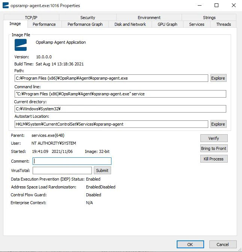The image size is (242, 252).
Task: Click the Kill Process button
Action: coord(214,159)
